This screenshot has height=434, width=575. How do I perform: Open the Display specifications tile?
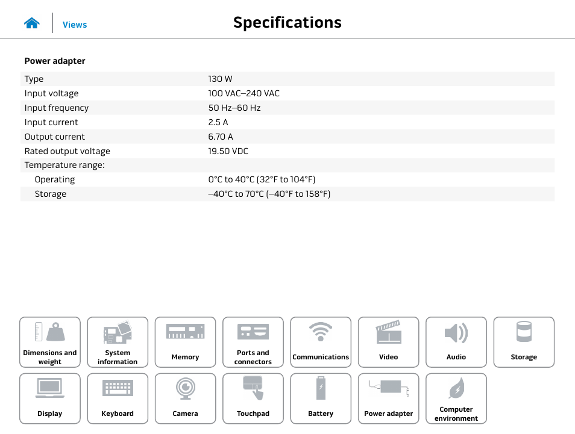click(x=50, y=398)
